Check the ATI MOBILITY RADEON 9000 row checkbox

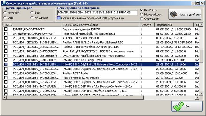coord(6,38)
